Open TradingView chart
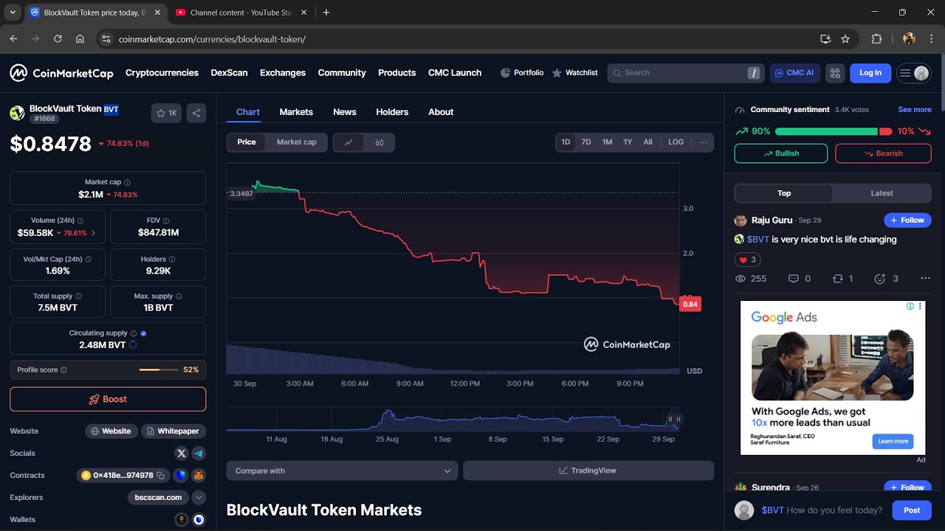Image resolution: width=945 pixels, height=531 pixels. [588, 471]
